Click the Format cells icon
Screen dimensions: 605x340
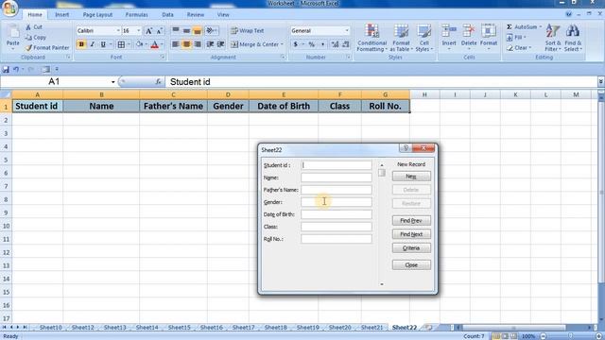489,31
